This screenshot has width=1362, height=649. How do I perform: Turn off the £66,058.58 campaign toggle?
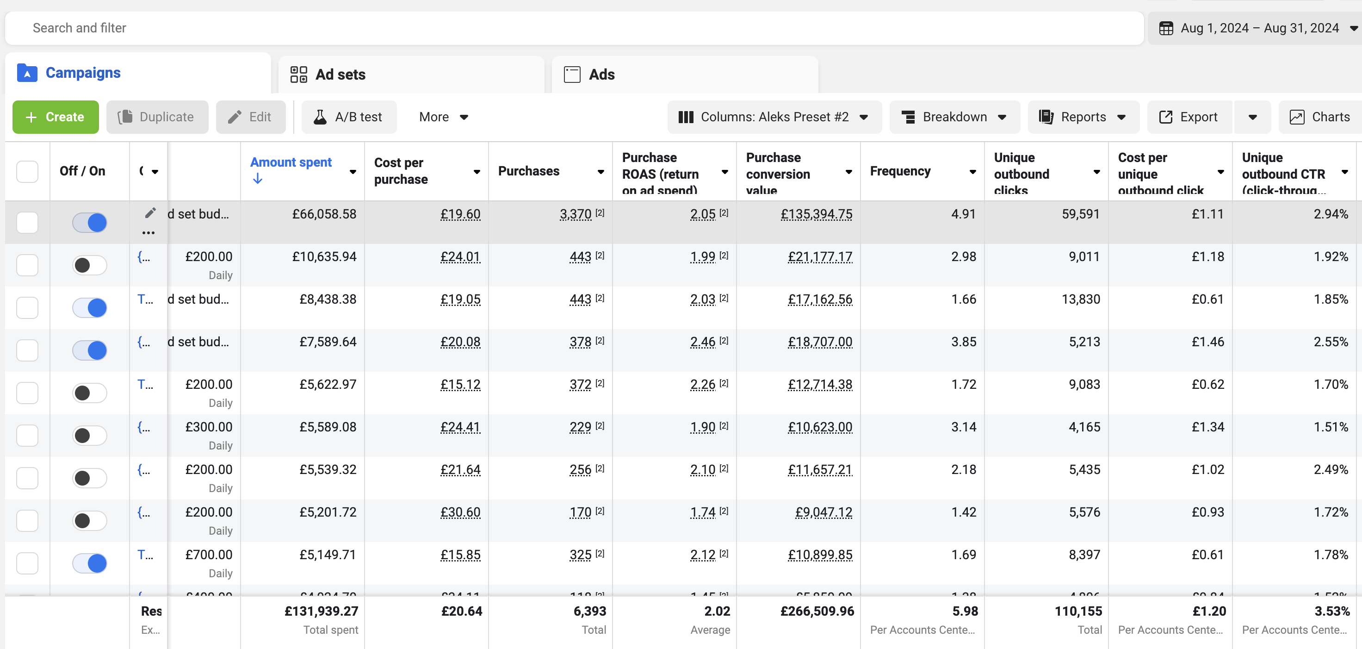pyautogui.click(x=89, y=223)
